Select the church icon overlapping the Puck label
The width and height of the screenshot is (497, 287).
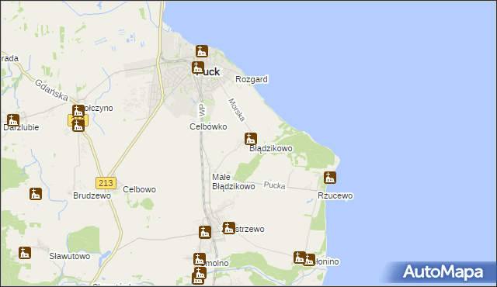[198, 67]
